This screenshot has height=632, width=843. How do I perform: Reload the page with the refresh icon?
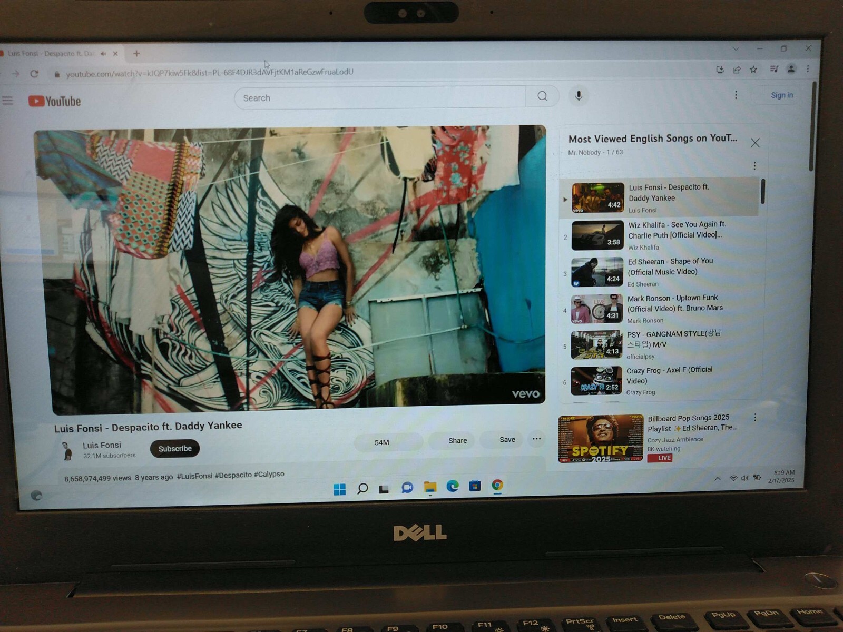(34, 74)
